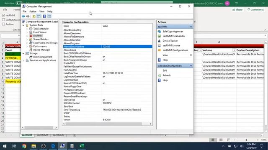The image size is (268, 150).
Task: Open secRMM Configurations action
Action: tap(175, 50)
